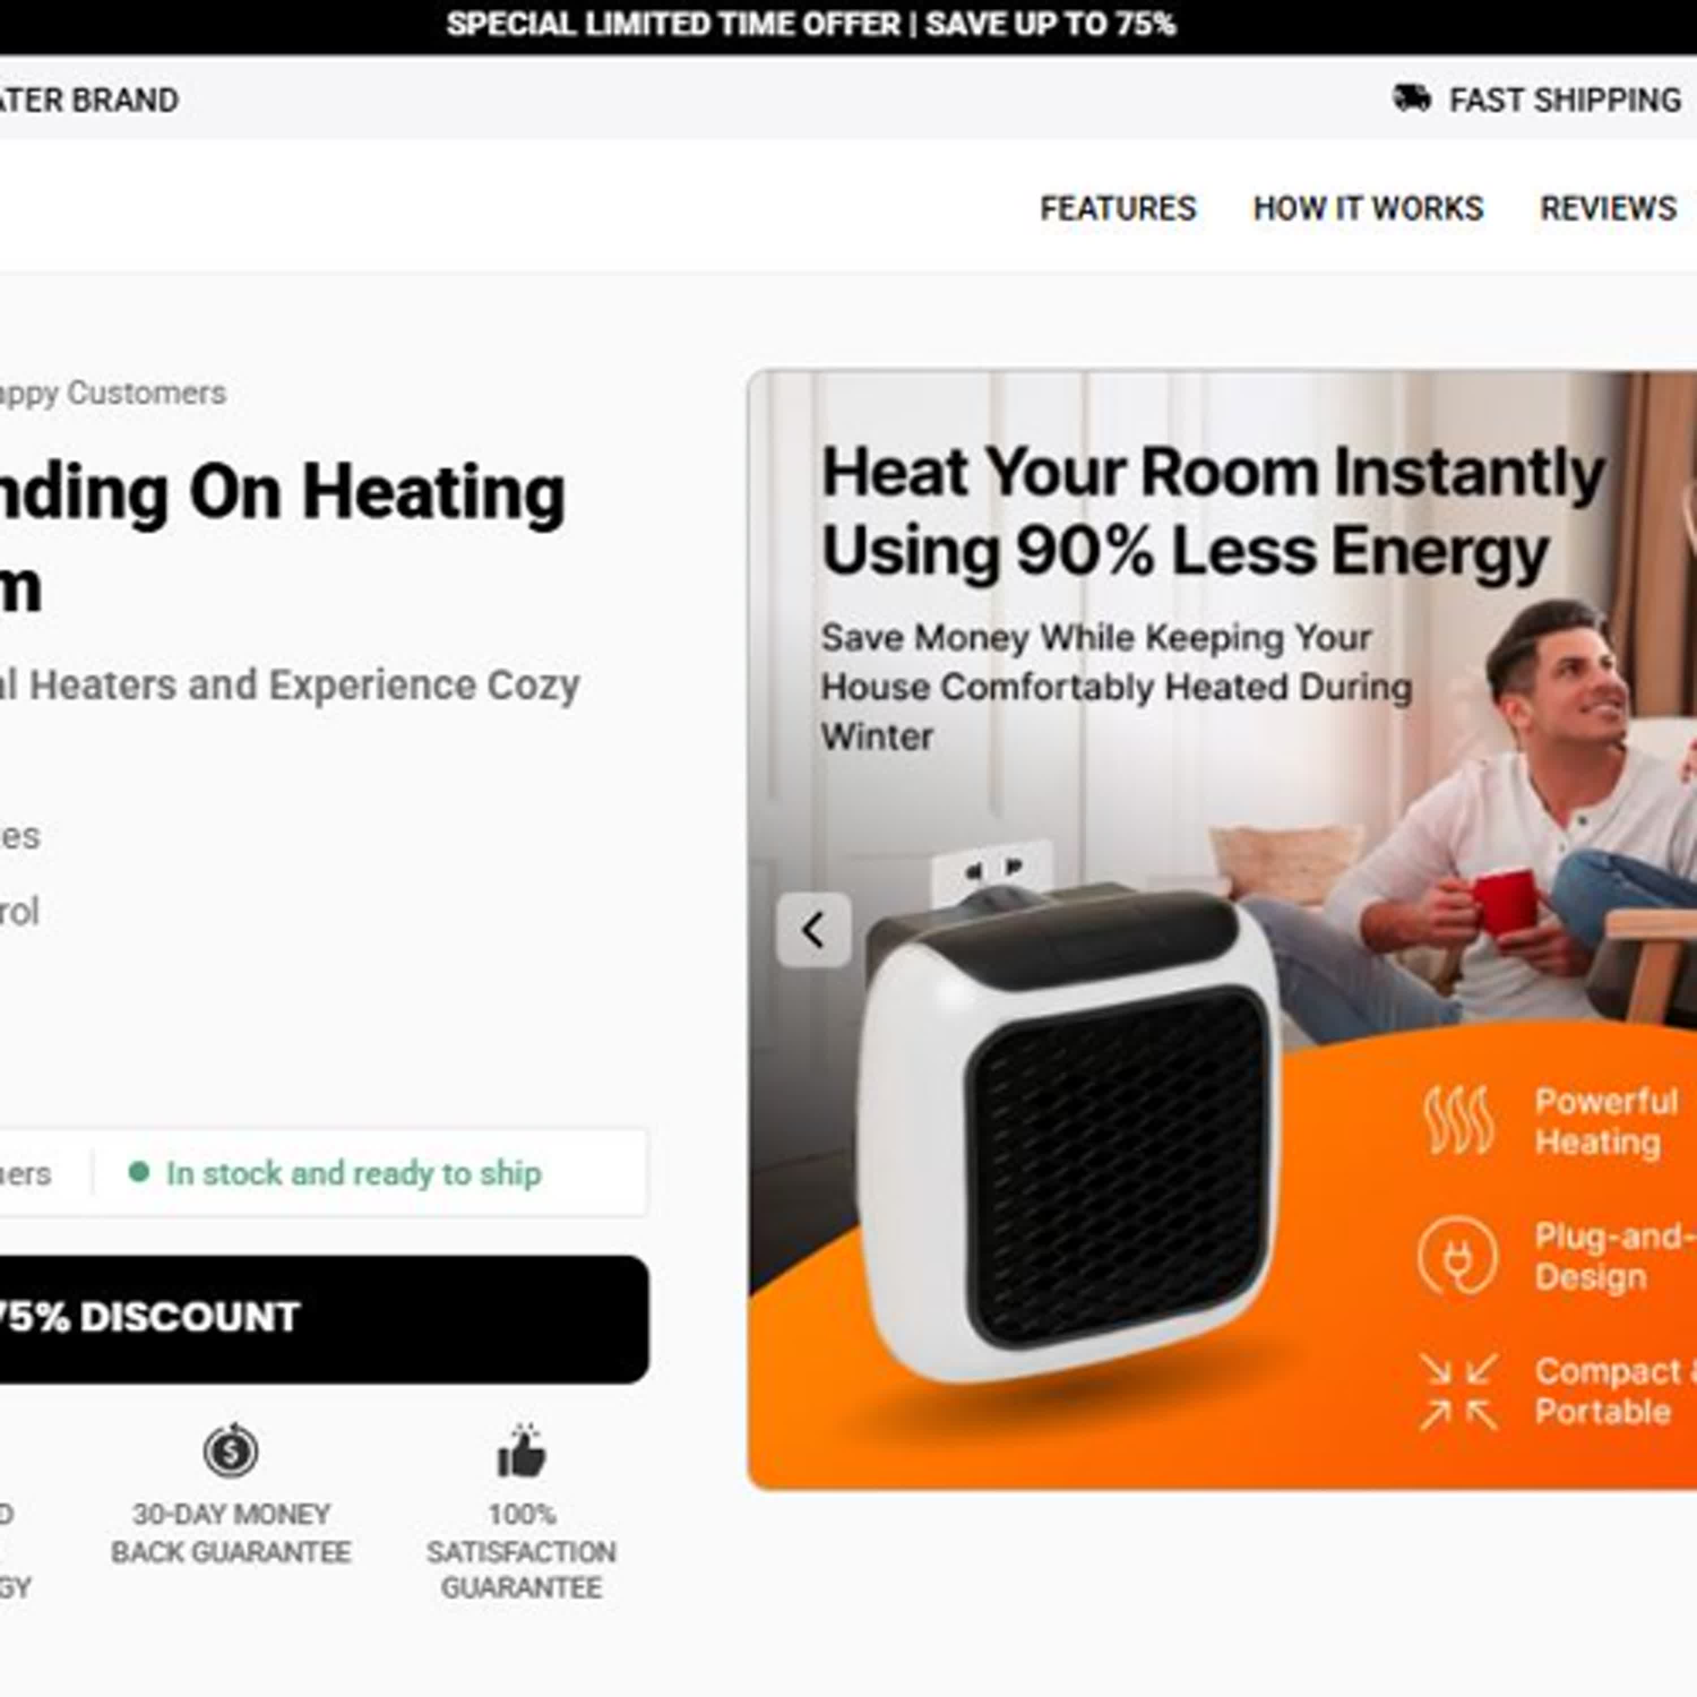This screenshot has width=1697, height=1697.
Task: Open the REVIEWS nav link
Action: (1608, 208)
